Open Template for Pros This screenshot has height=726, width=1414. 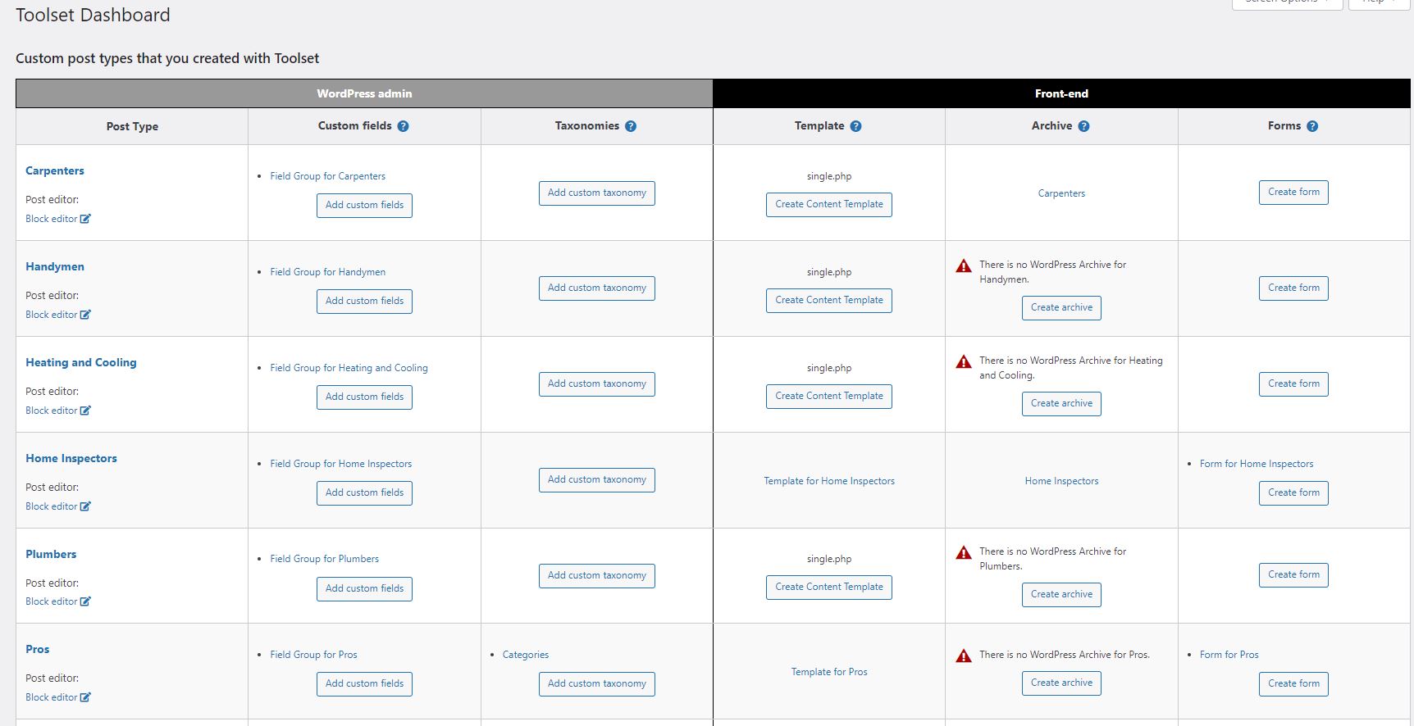click(829, 672)
